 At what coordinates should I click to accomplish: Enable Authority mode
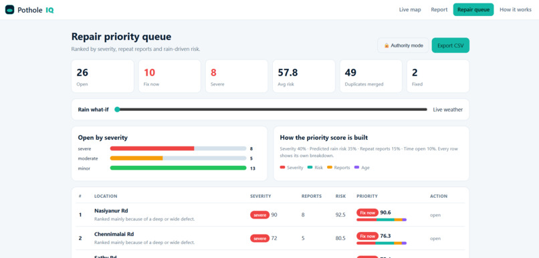[x=403, y=45]
